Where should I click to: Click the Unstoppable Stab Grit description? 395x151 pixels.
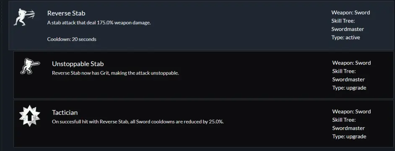115,73
